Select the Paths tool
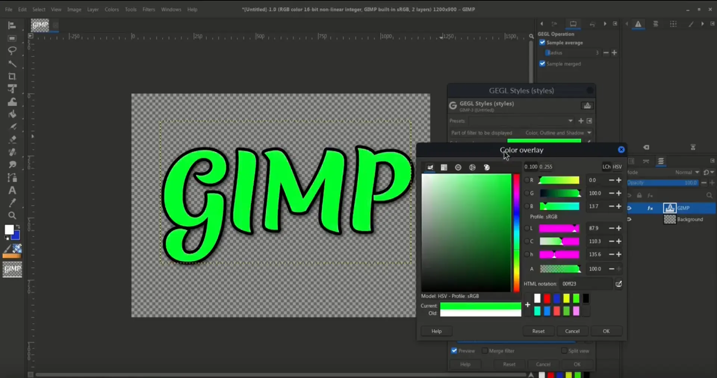717x378 pixels. [12, 177]
